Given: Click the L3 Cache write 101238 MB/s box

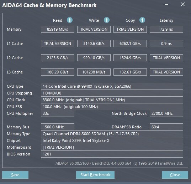Looking at the screenshot, I should (x=94, y=72).
